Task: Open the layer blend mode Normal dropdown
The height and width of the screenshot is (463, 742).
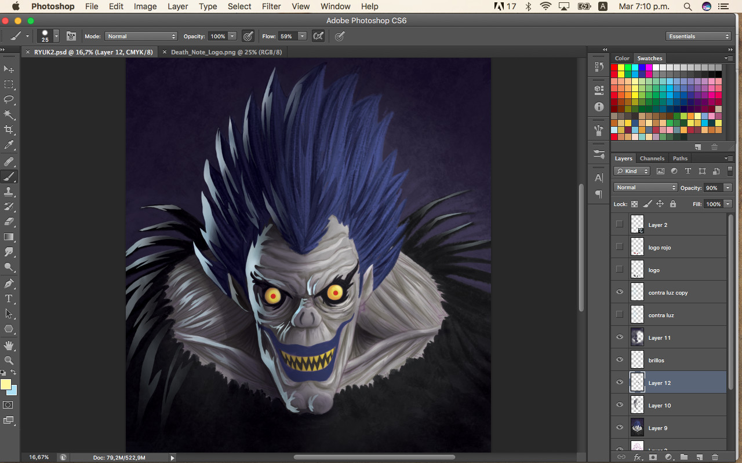Action: click(646, 188)
